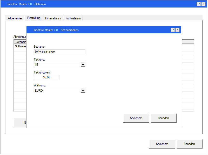This screenshot has width=208, height=155.
Task: Expand the Währung currency dropdown
Action: point(83,90)
